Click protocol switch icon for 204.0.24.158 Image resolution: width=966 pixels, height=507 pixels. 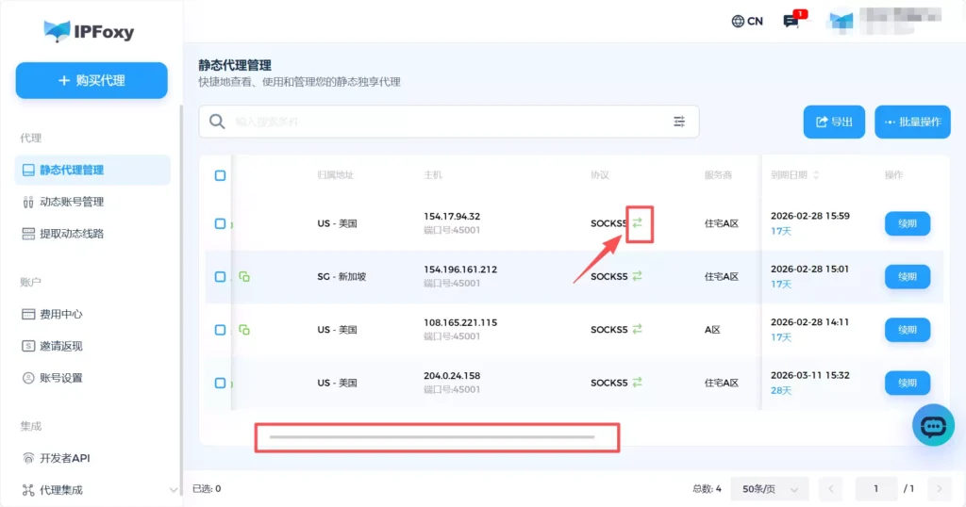click(638, 383)
